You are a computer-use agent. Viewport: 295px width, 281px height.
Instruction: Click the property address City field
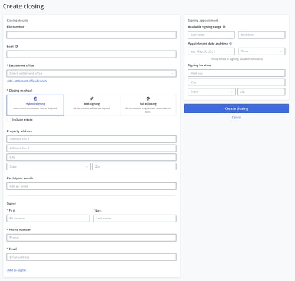[91, 158]
